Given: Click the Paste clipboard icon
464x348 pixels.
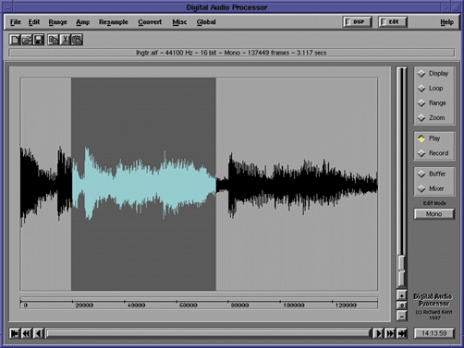Looking at the screenshot, I should coord(77,40).
